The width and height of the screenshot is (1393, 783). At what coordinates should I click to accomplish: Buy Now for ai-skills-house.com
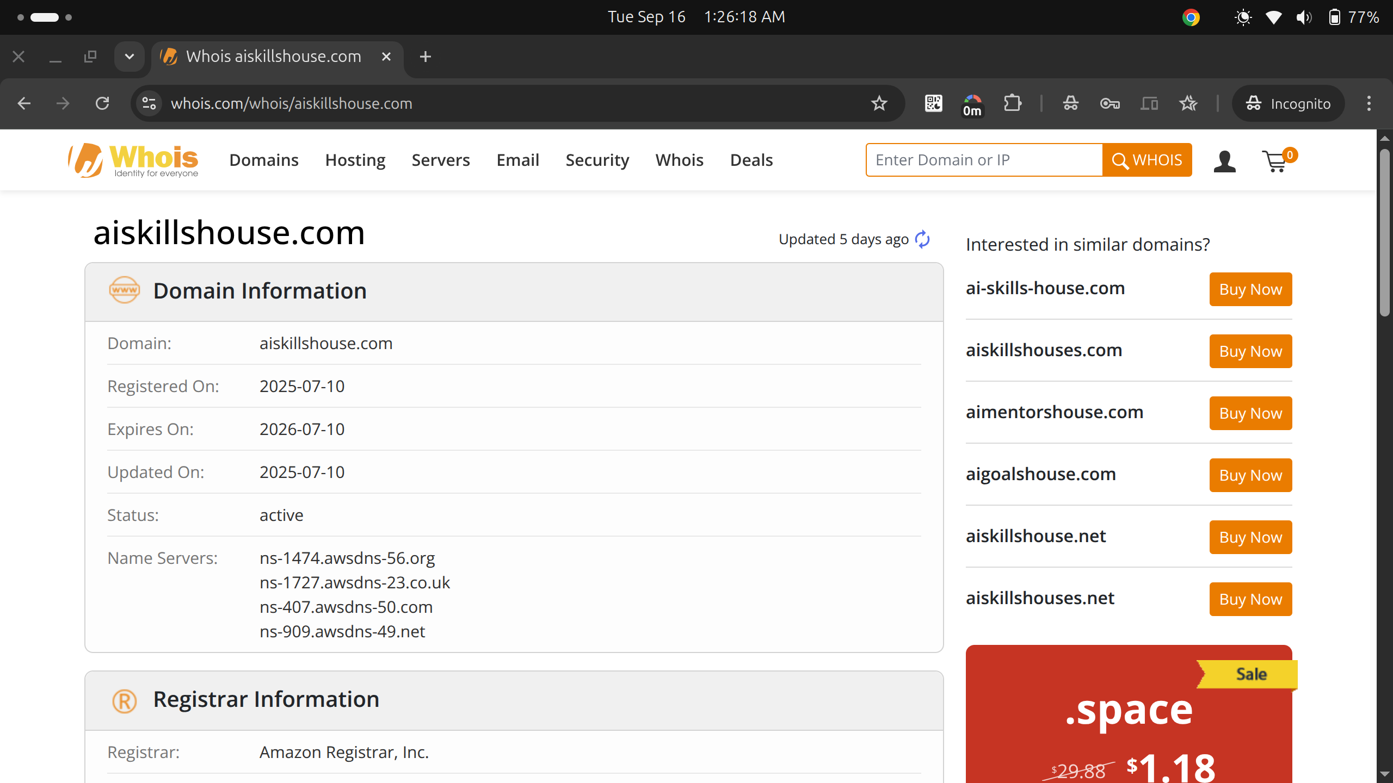tap(1250, 289)
